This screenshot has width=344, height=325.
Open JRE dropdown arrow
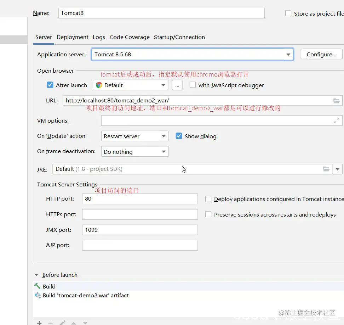337,169
